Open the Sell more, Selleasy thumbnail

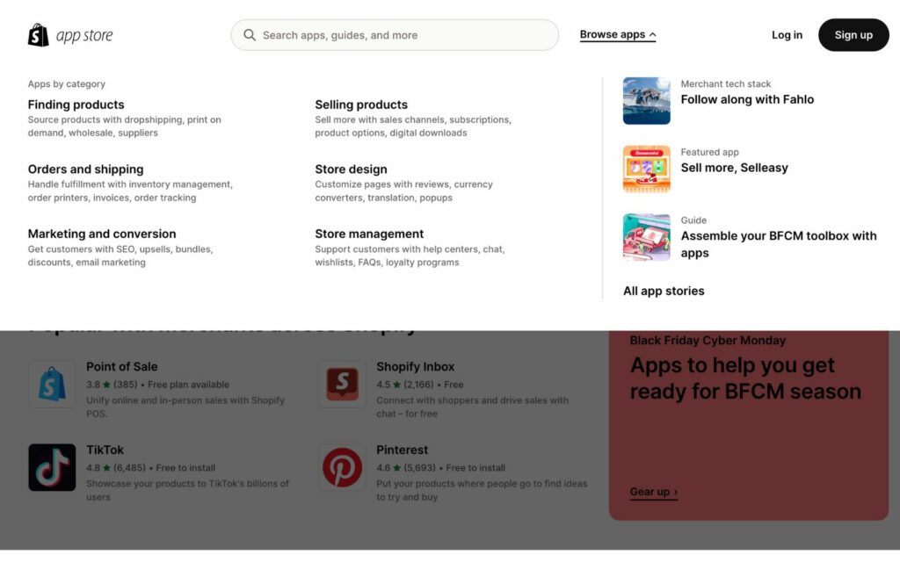[x=646, y=169]
